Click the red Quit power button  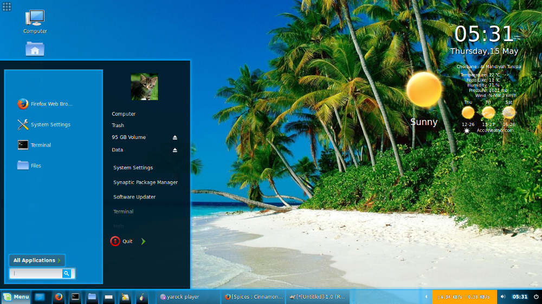coord(115,241)
